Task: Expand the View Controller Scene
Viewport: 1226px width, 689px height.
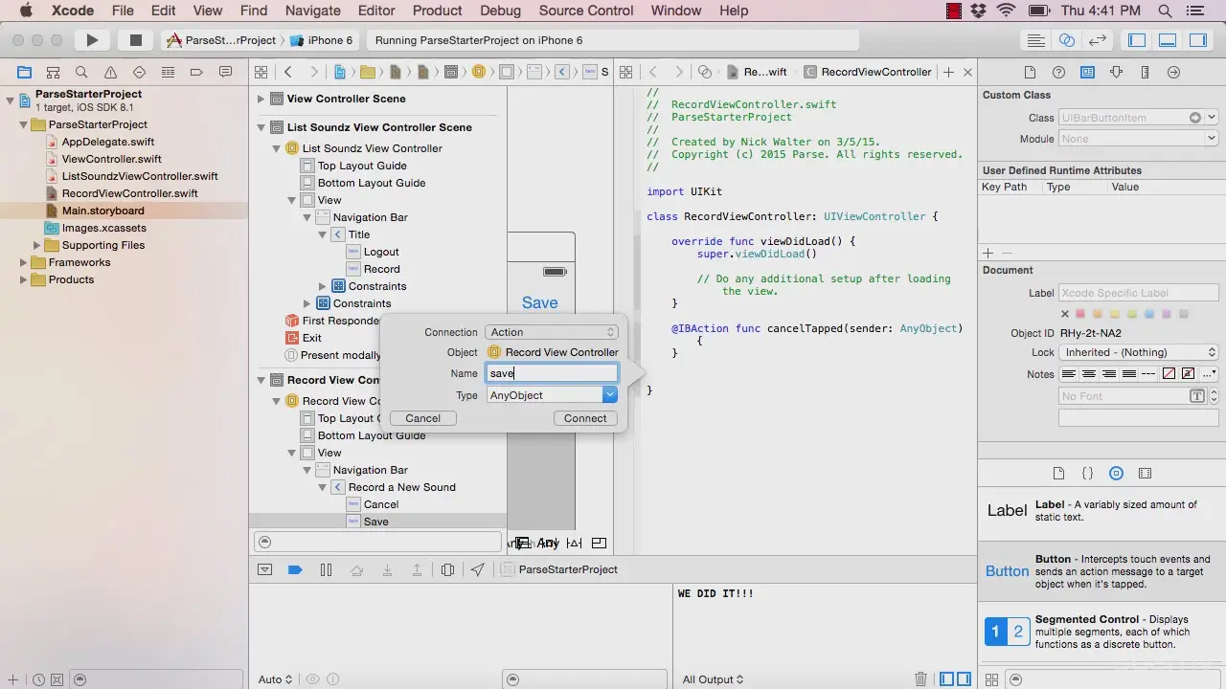Action: (261, 99)
